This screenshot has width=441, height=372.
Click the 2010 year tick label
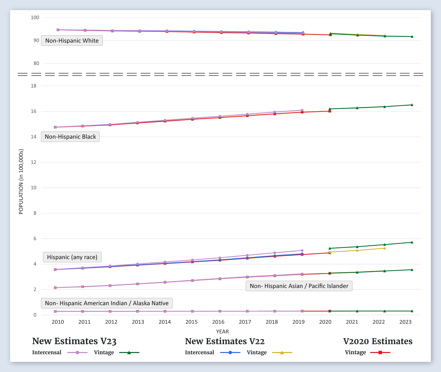point(58,322)
